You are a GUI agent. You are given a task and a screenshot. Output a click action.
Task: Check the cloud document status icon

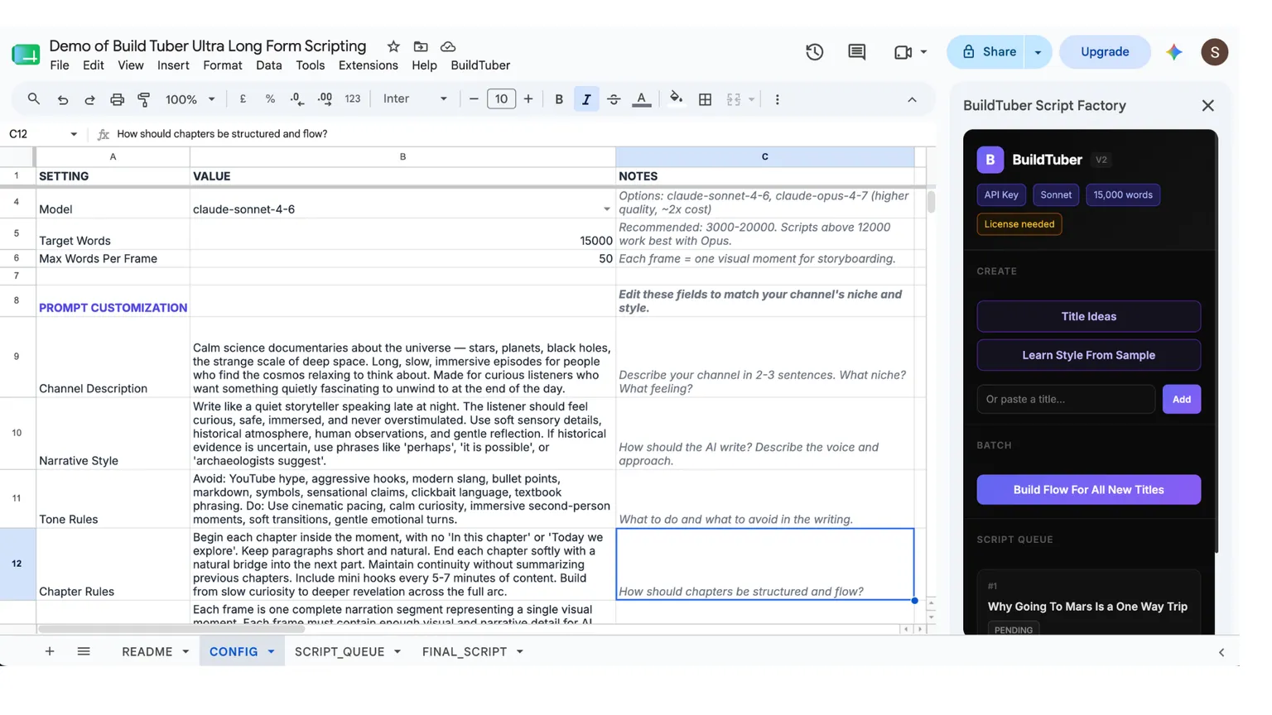click(x=448, y=46)
